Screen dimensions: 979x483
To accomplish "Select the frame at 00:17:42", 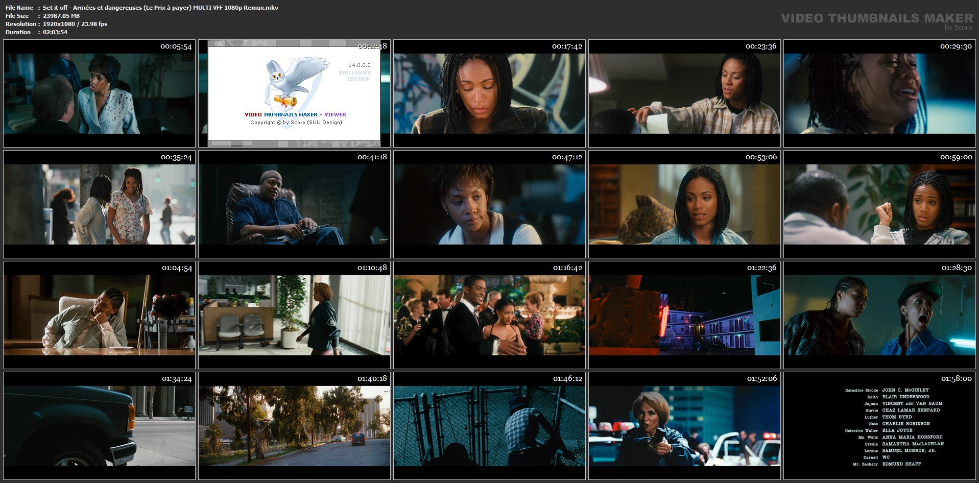I will (489, 93).
